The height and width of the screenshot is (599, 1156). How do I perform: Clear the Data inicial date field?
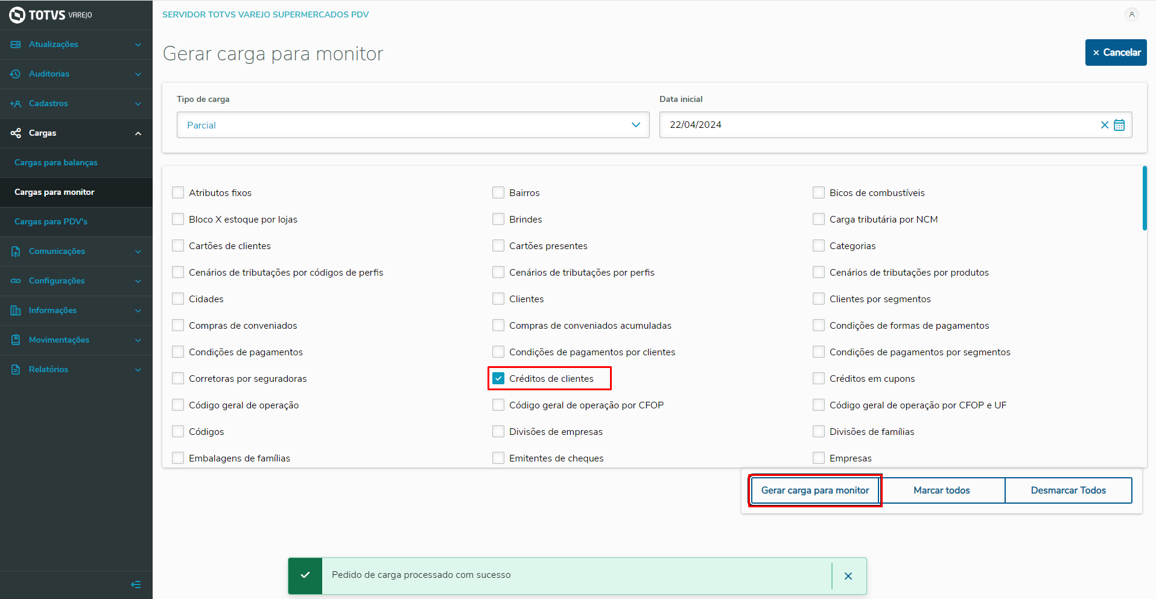1104,125
